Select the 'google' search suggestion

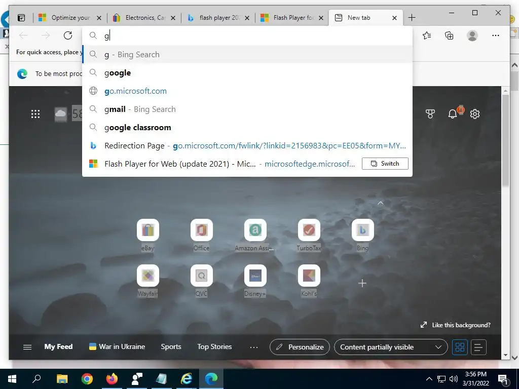pyautogui.click(x=247, y=73)
